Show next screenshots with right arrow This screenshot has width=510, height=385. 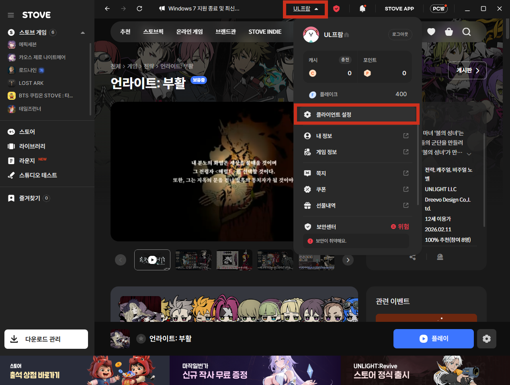click(x=348, y=260)
